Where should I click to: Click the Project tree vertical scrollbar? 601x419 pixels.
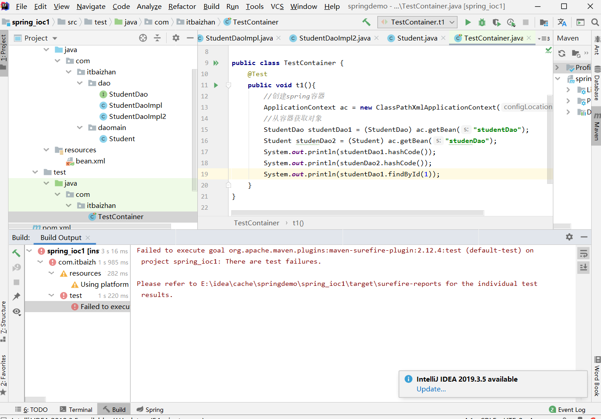194,129
